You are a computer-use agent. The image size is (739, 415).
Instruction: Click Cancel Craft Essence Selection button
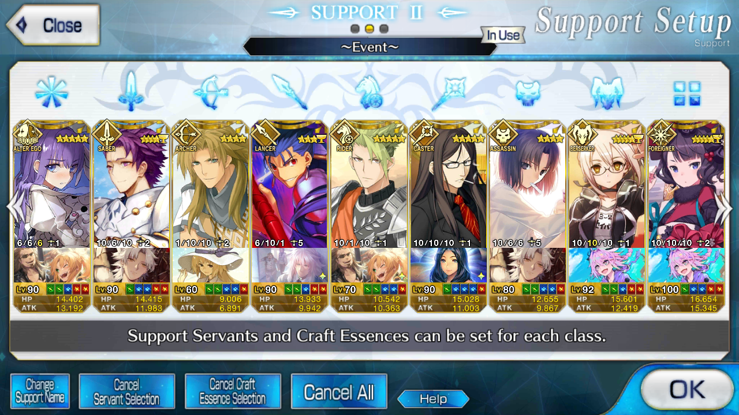coord(233,391)
